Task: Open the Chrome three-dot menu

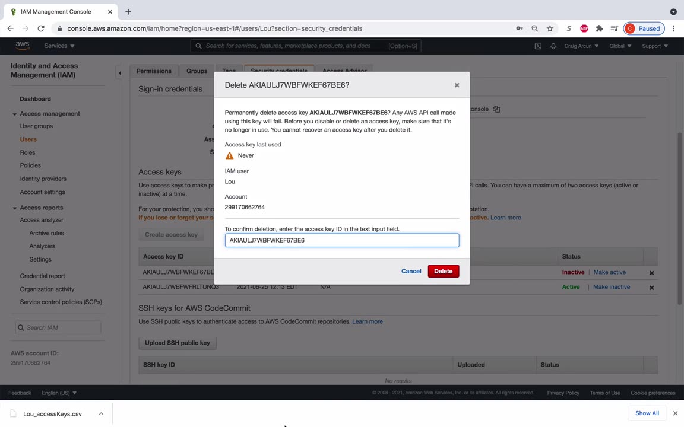Action: 673,28
